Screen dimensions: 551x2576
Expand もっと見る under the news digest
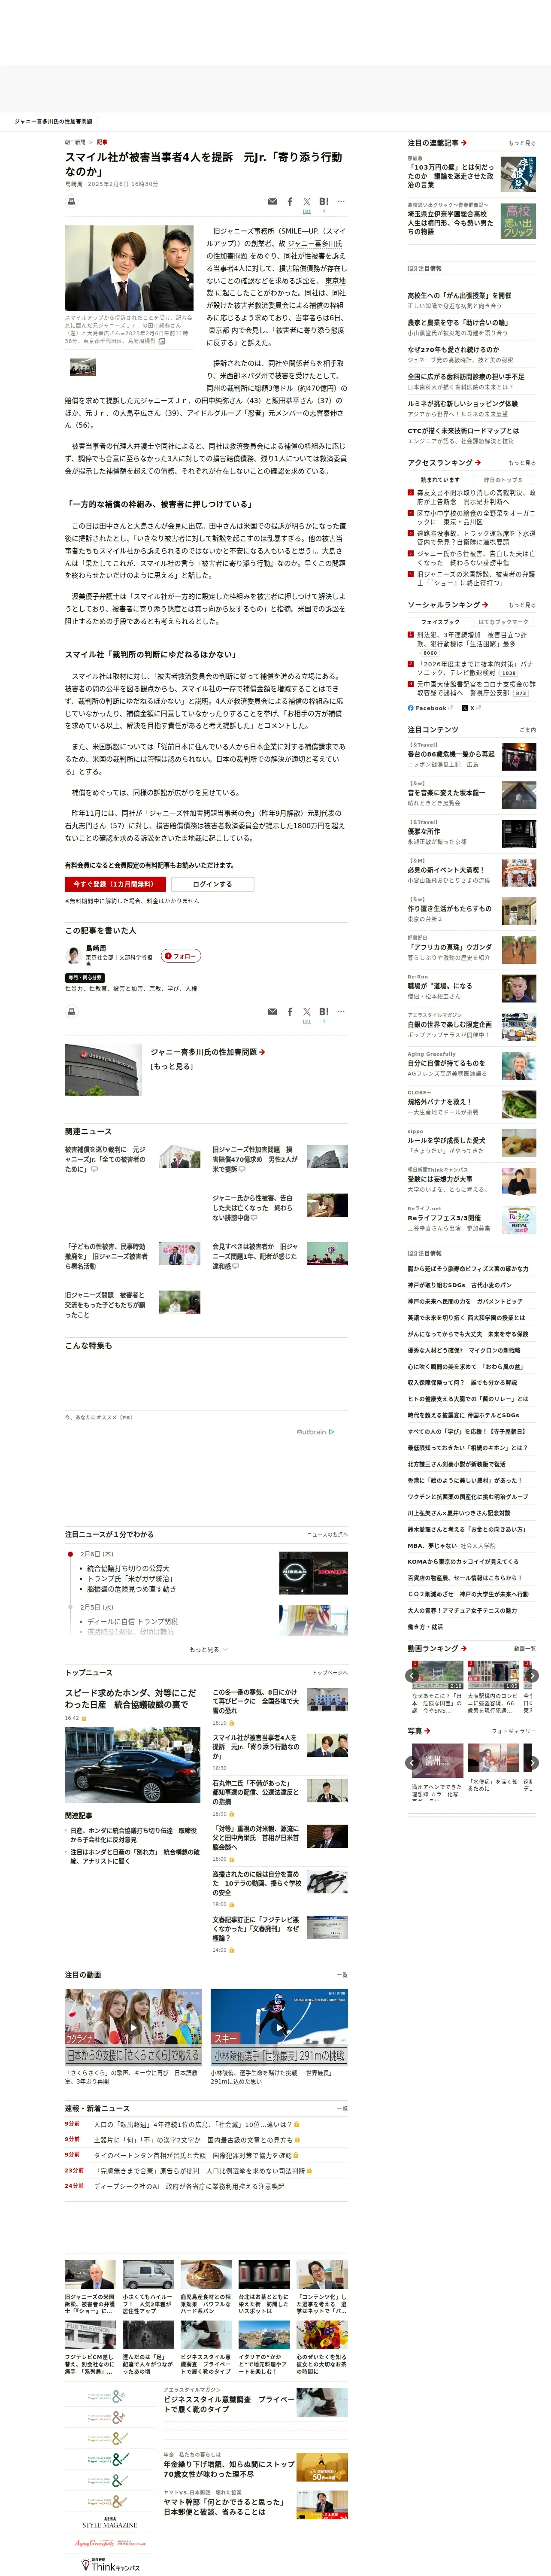(x=208, y=1650)
